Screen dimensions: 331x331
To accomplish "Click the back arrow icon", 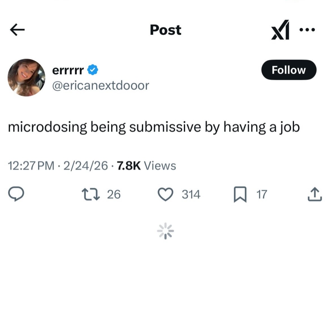I will 17,30.
